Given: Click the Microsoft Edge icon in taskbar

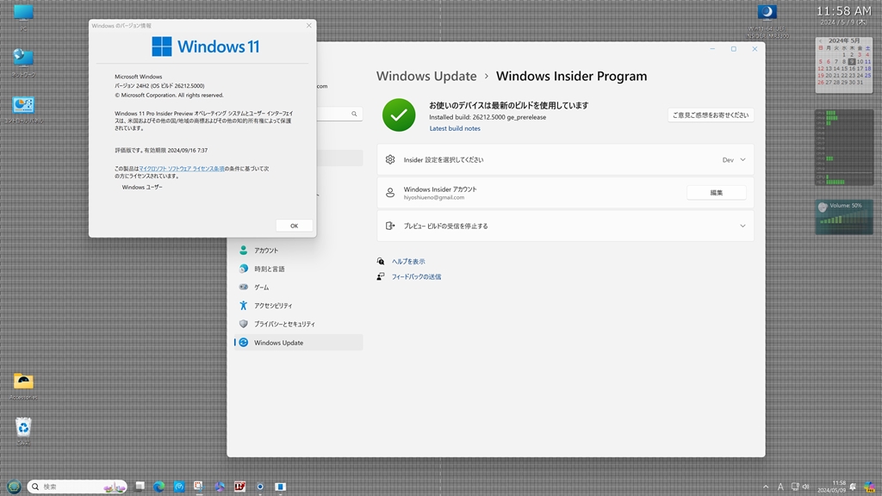Looking at the screenshot, I should coord(159,487).
